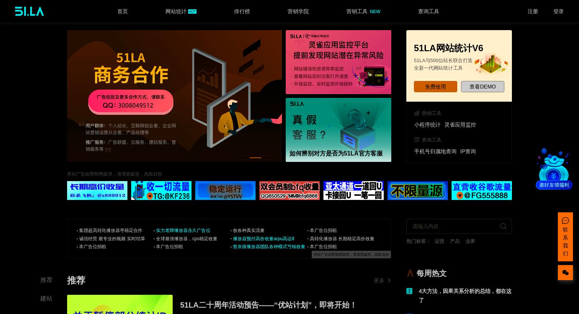
Task: Open 骨灰级播放器团队各种模式亏钱收量 ad
Action: 269,247
